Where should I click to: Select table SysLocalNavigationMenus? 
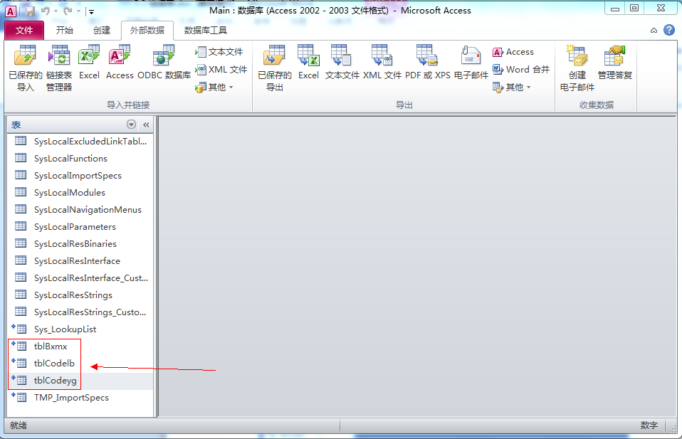[80, 209]
